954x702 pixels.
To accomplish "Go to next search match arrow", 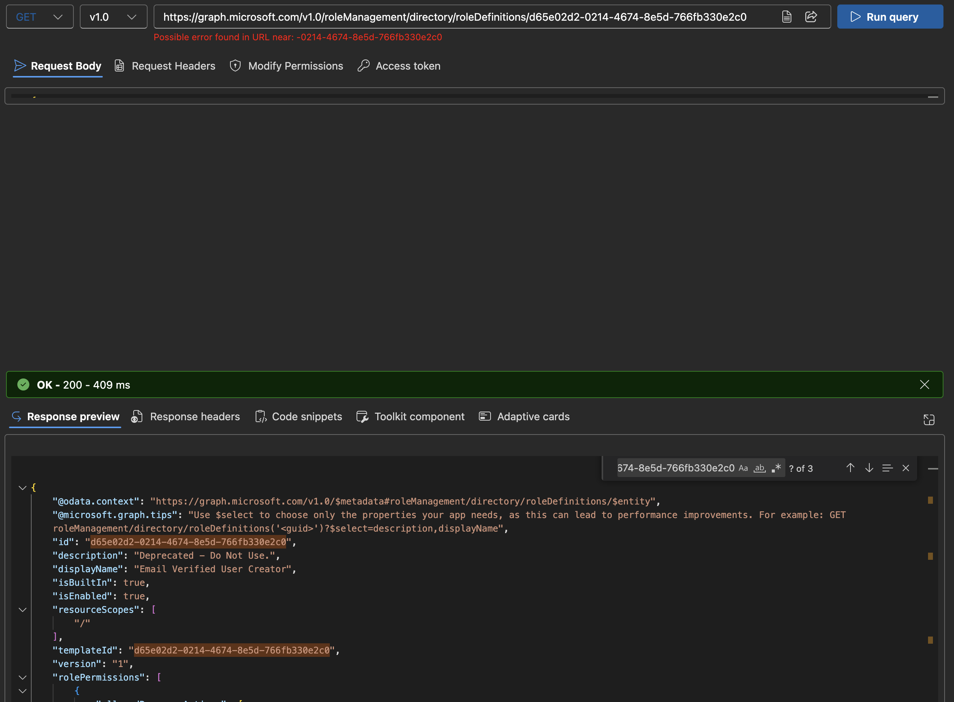I will [869, 468].
